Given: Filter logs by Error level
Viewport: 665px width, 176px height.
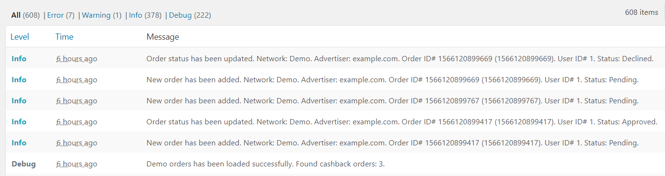Looking at the screenshot, I should pyautogui.click(x=55, y=15).
